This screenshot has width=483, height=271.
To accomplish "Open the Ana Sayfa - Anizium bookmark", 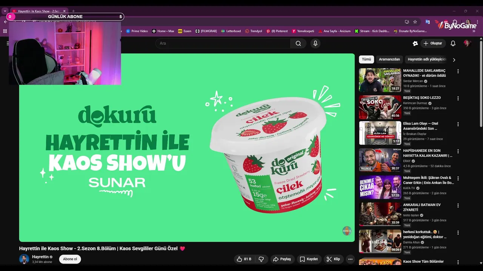I will [x=334, y=31].
